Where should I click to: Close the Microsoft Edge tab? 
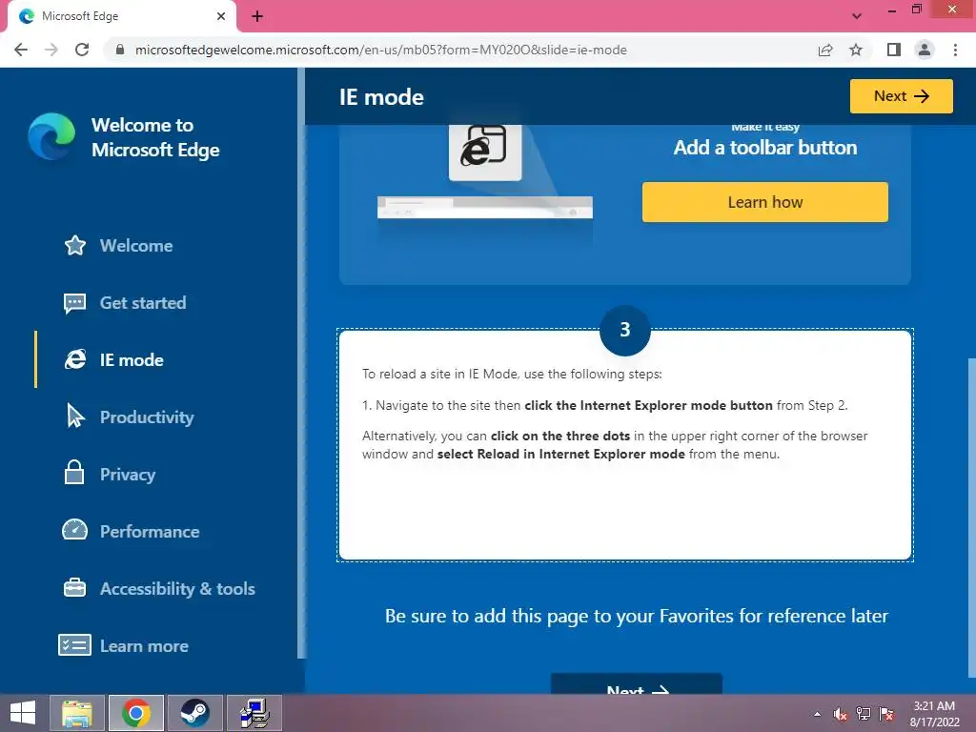click(x=221, y=16)
